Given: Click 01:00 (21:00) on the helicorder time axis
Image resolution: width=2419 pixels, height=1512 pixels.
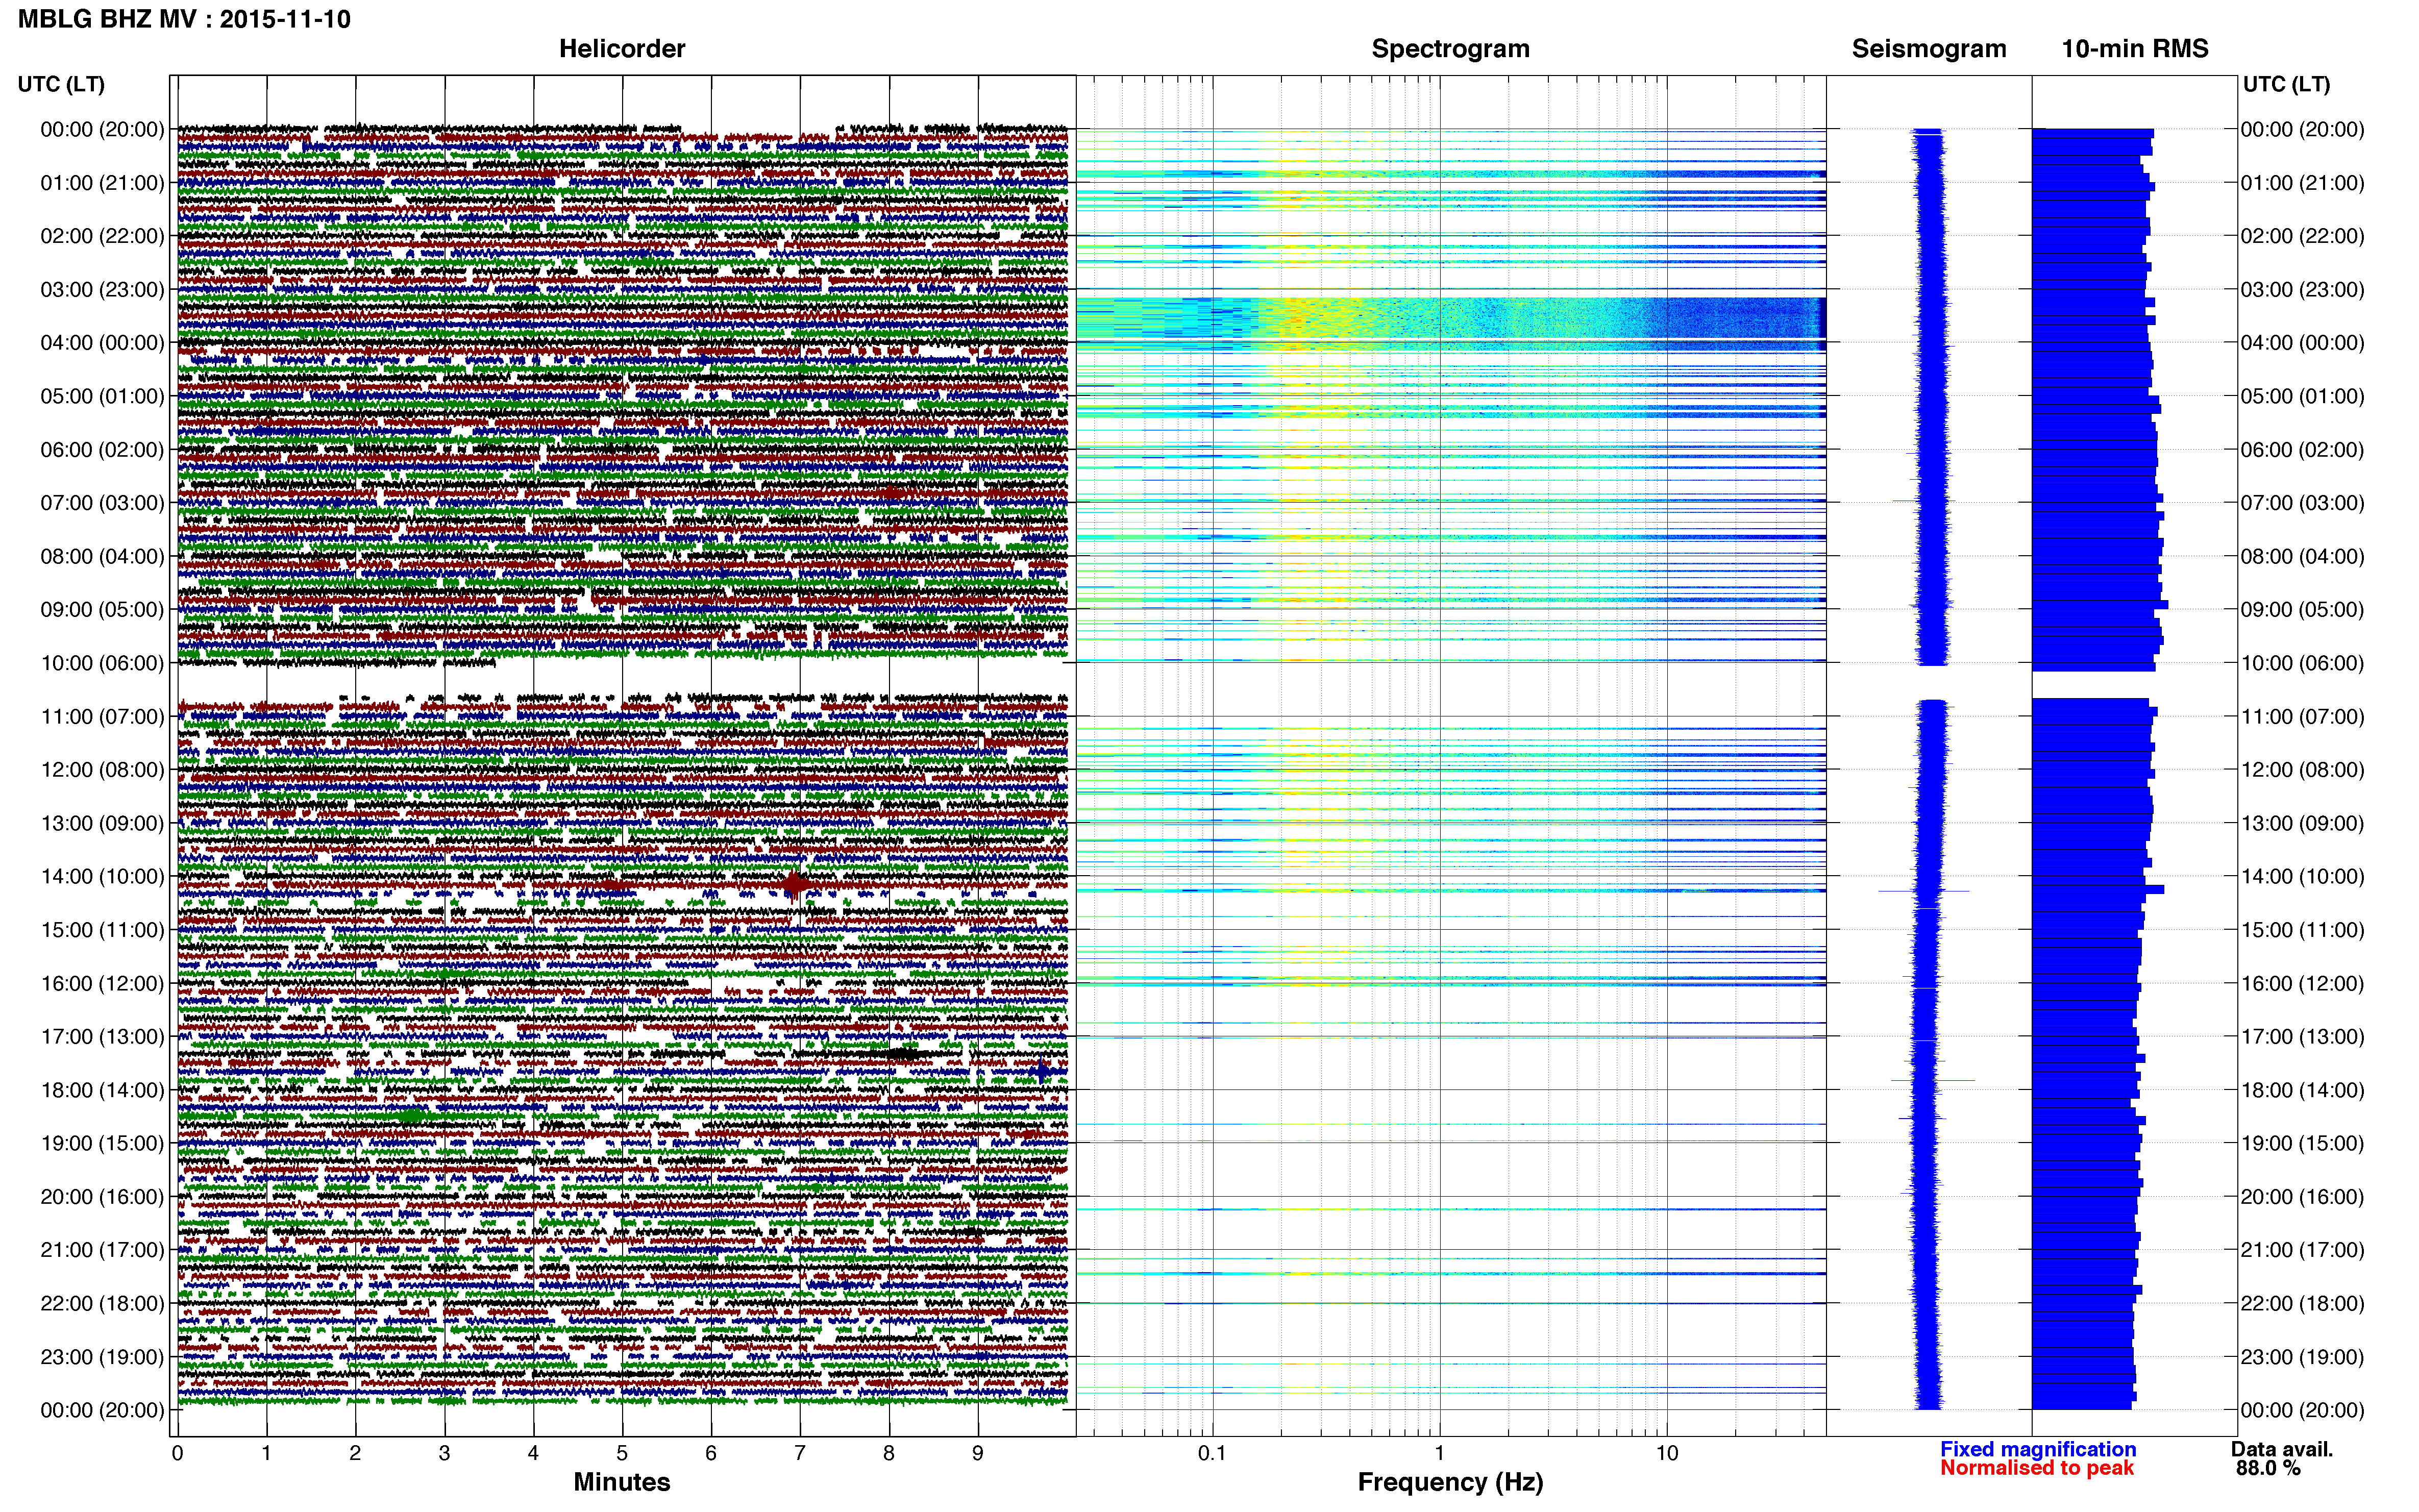Looking at the screenshot, I should tap(102, 183).
